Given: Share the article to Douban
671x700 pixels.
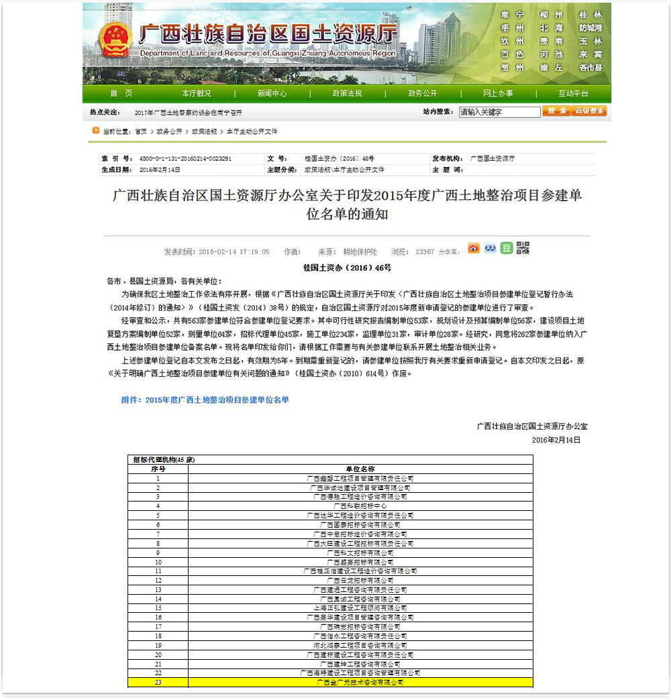Looking at the screenshot, I should pos(506,248).
